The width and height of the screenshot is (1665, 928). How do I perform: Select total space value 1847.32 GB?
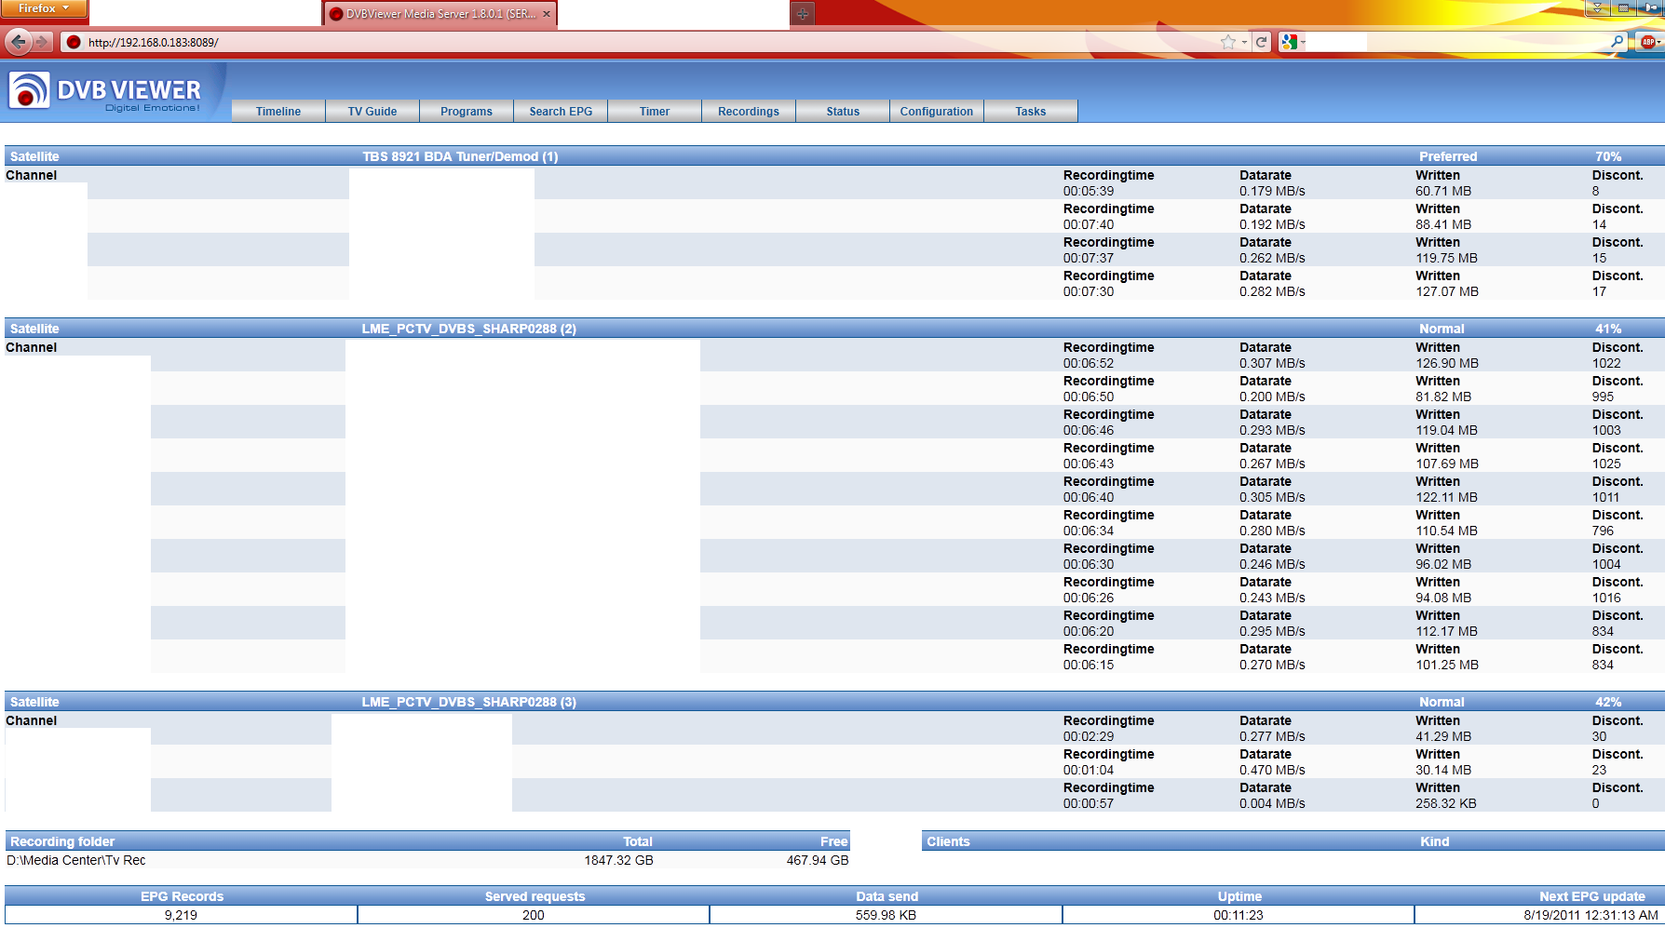(618, 860)
